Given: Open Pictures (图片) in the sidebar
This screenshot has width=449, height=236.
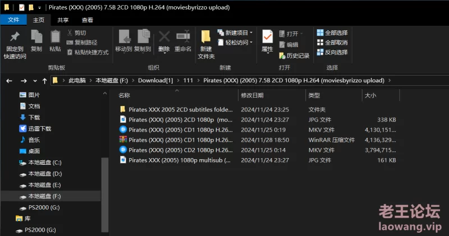Looking at the screenshot, I should coord(30,95).
